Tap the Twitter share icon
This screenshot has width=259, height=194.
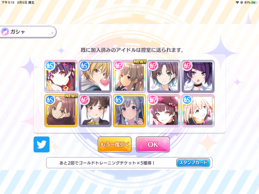tap(41, 144)
